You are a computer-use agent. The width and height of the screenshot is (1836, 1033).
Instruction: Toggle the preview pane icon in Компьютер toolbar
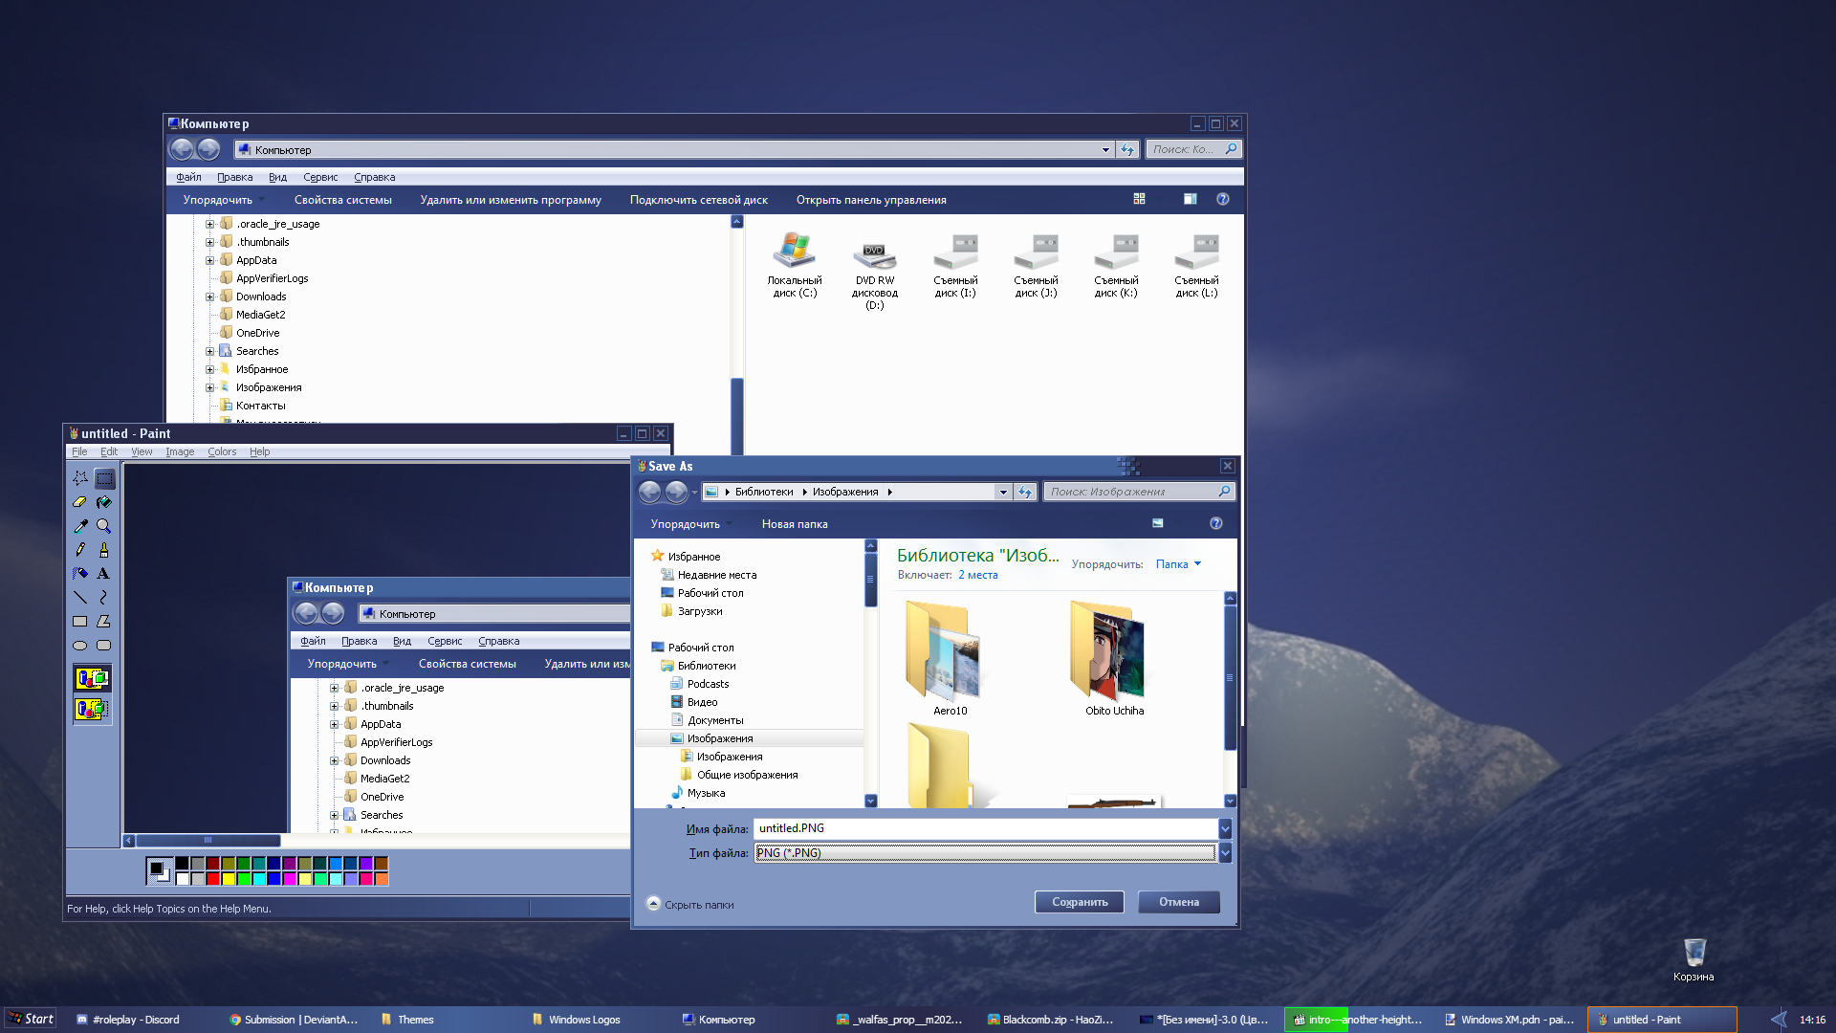1190,199
